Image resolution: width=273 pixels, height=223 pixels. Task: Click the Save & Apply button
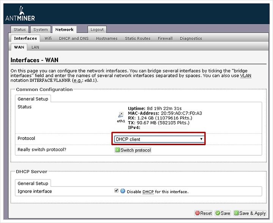click(x=250, y=213)
